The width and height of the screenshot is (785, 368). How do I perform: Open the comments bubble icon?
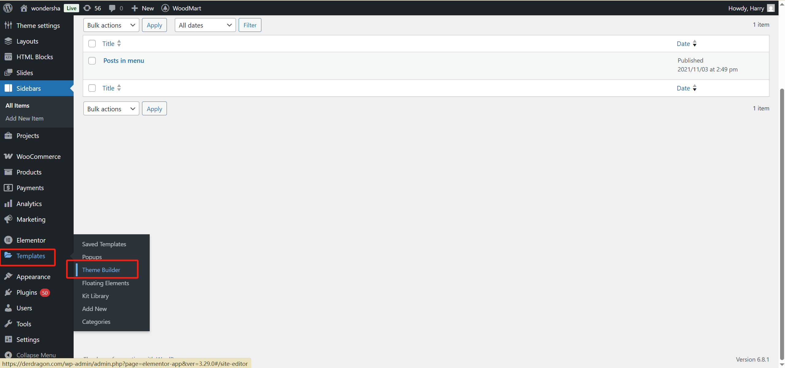112,8
